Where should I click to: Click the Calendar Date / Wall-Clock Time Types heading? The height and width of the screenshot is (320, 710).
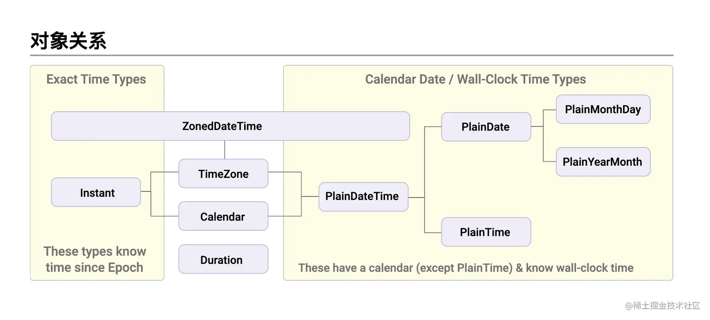click(475, 79)
